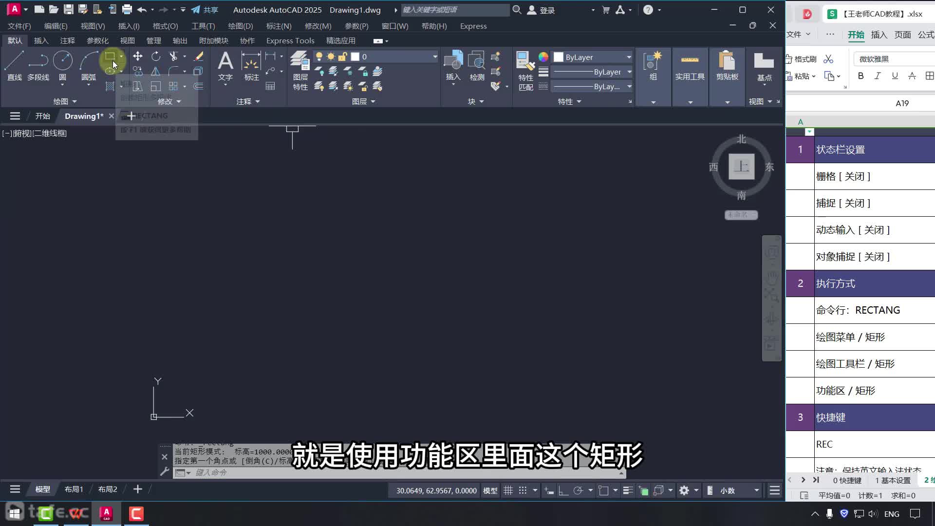Toggle snap mode in status bar

coord(523,490)
